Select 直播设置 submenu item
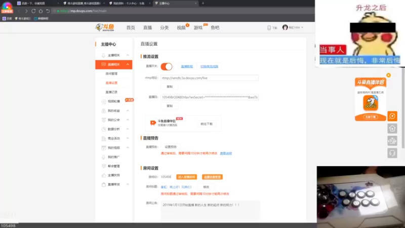 [x=111, y=83]
